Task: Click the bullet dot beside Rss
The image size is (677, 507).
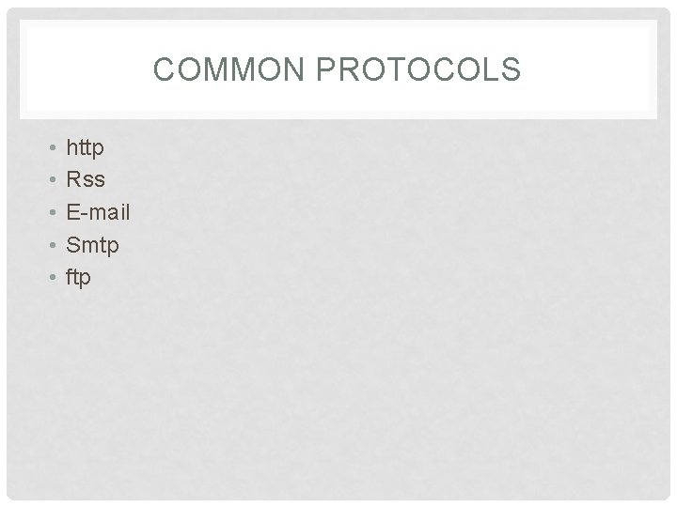Action: click(53, 179)
